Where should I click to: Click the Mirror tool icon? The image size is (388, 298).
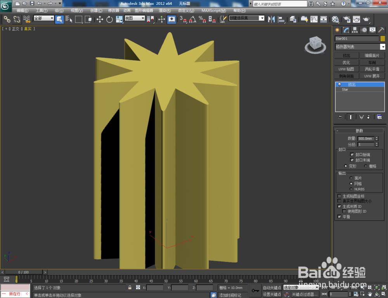pos(272,19)
